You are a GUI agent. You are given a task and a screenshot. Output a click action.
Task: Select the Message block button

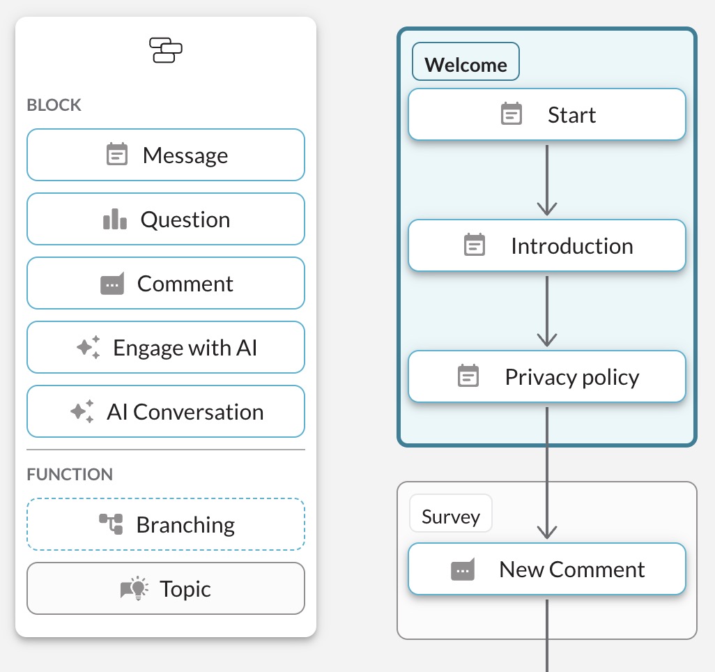(x=166, y=155)
